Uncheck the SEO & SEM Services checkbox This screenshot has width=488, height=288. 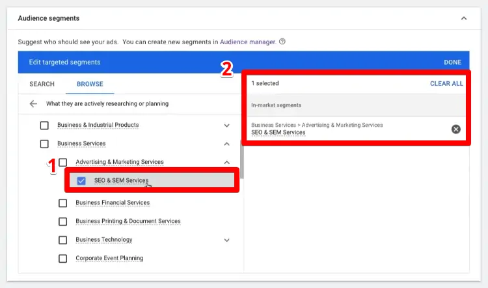point(81,181)
